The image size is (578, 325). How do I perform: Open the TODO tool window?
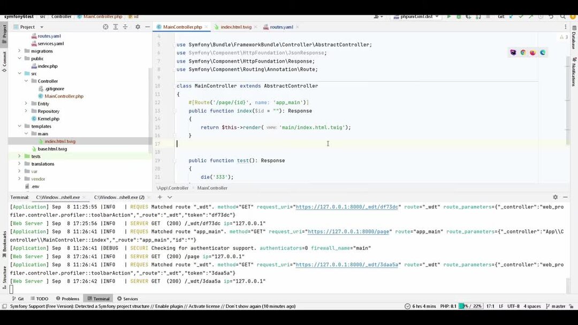(40, 298)
